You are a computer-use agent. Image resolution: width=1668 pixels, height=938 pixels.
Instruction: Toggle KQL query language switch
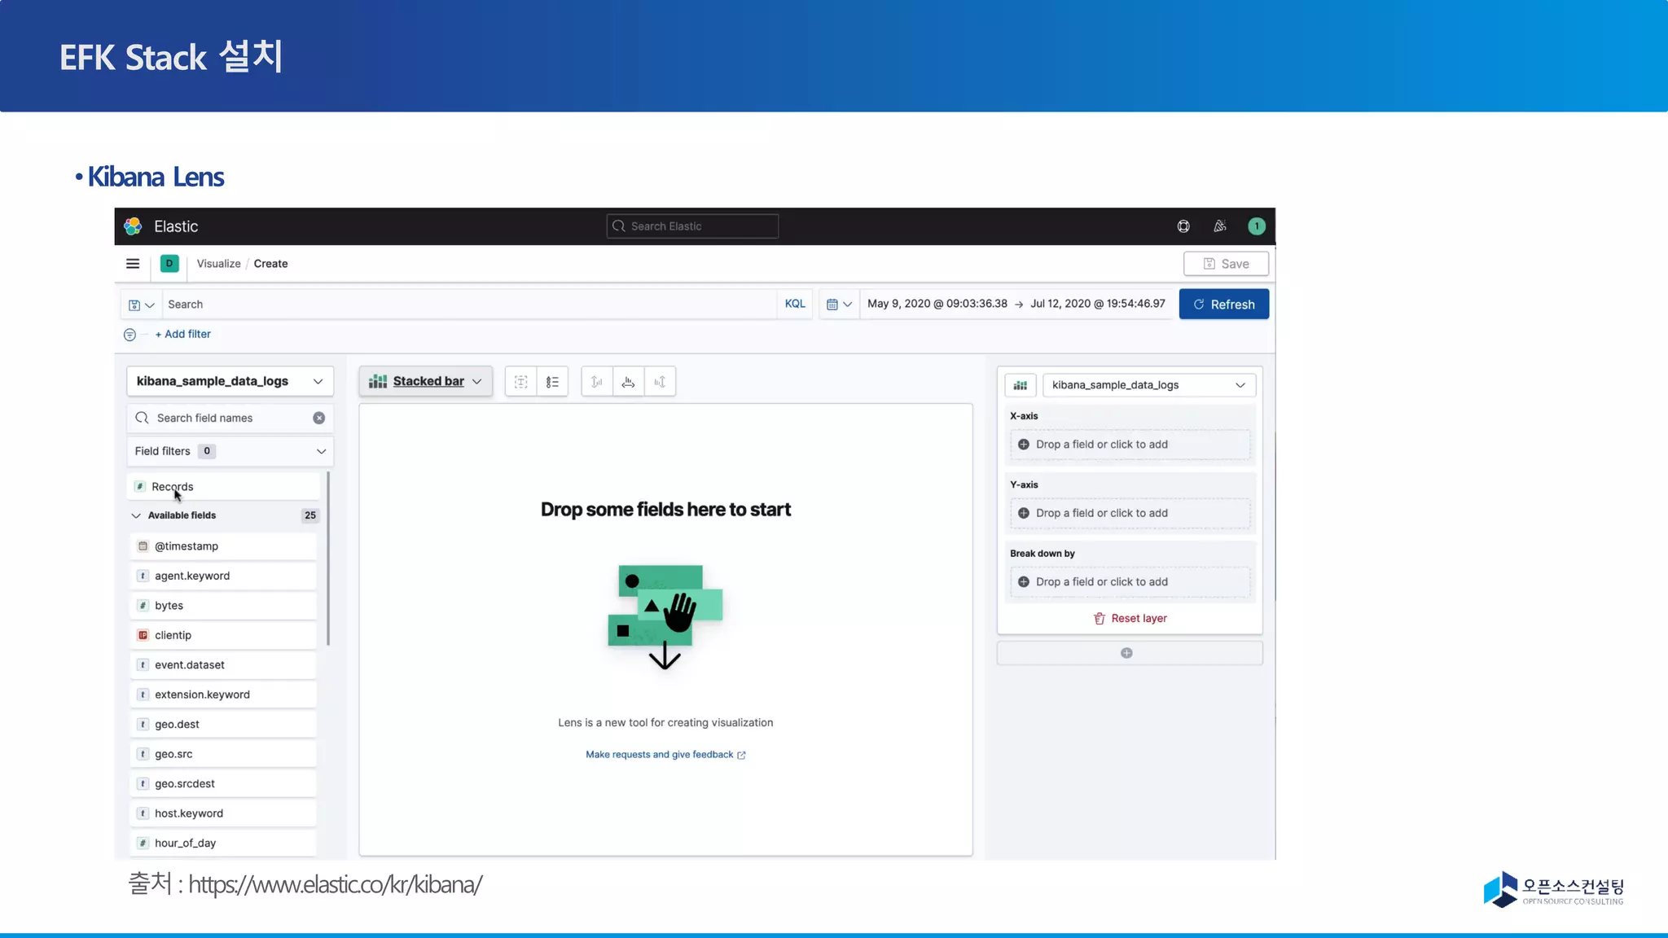[x=795, y=304]
